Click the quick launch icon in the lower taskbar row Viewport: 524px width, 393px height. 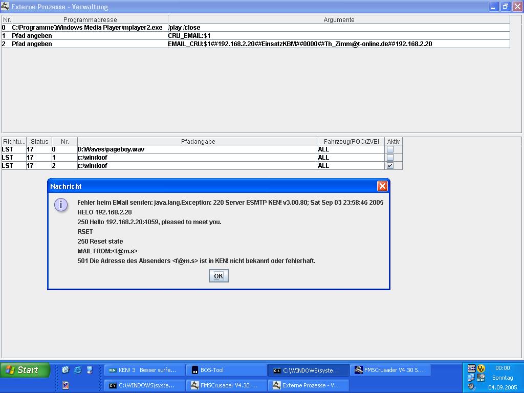point(65,385)
